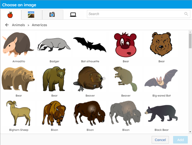The width and height of the screenshot is (192, 145).
Task: Pick the Bighorn Sheep image
Action: [x=18, y=113]
